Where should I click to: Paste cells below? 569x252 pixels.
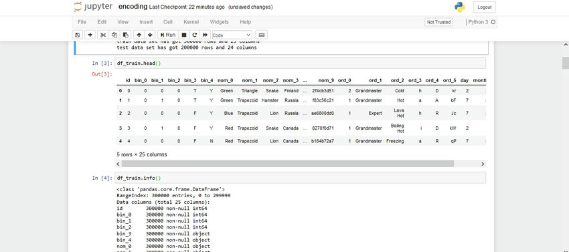pyautogui.click(x=126, y=35)
